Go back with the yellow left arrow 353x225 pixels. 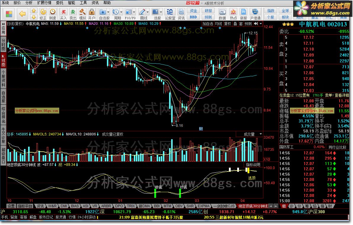pos(22,14)
